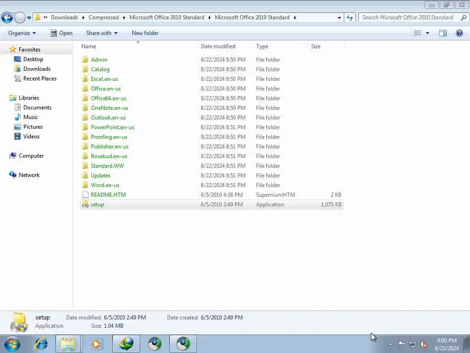
Task: Select the Proofing.en-us folder name
Action: (109, 137)
